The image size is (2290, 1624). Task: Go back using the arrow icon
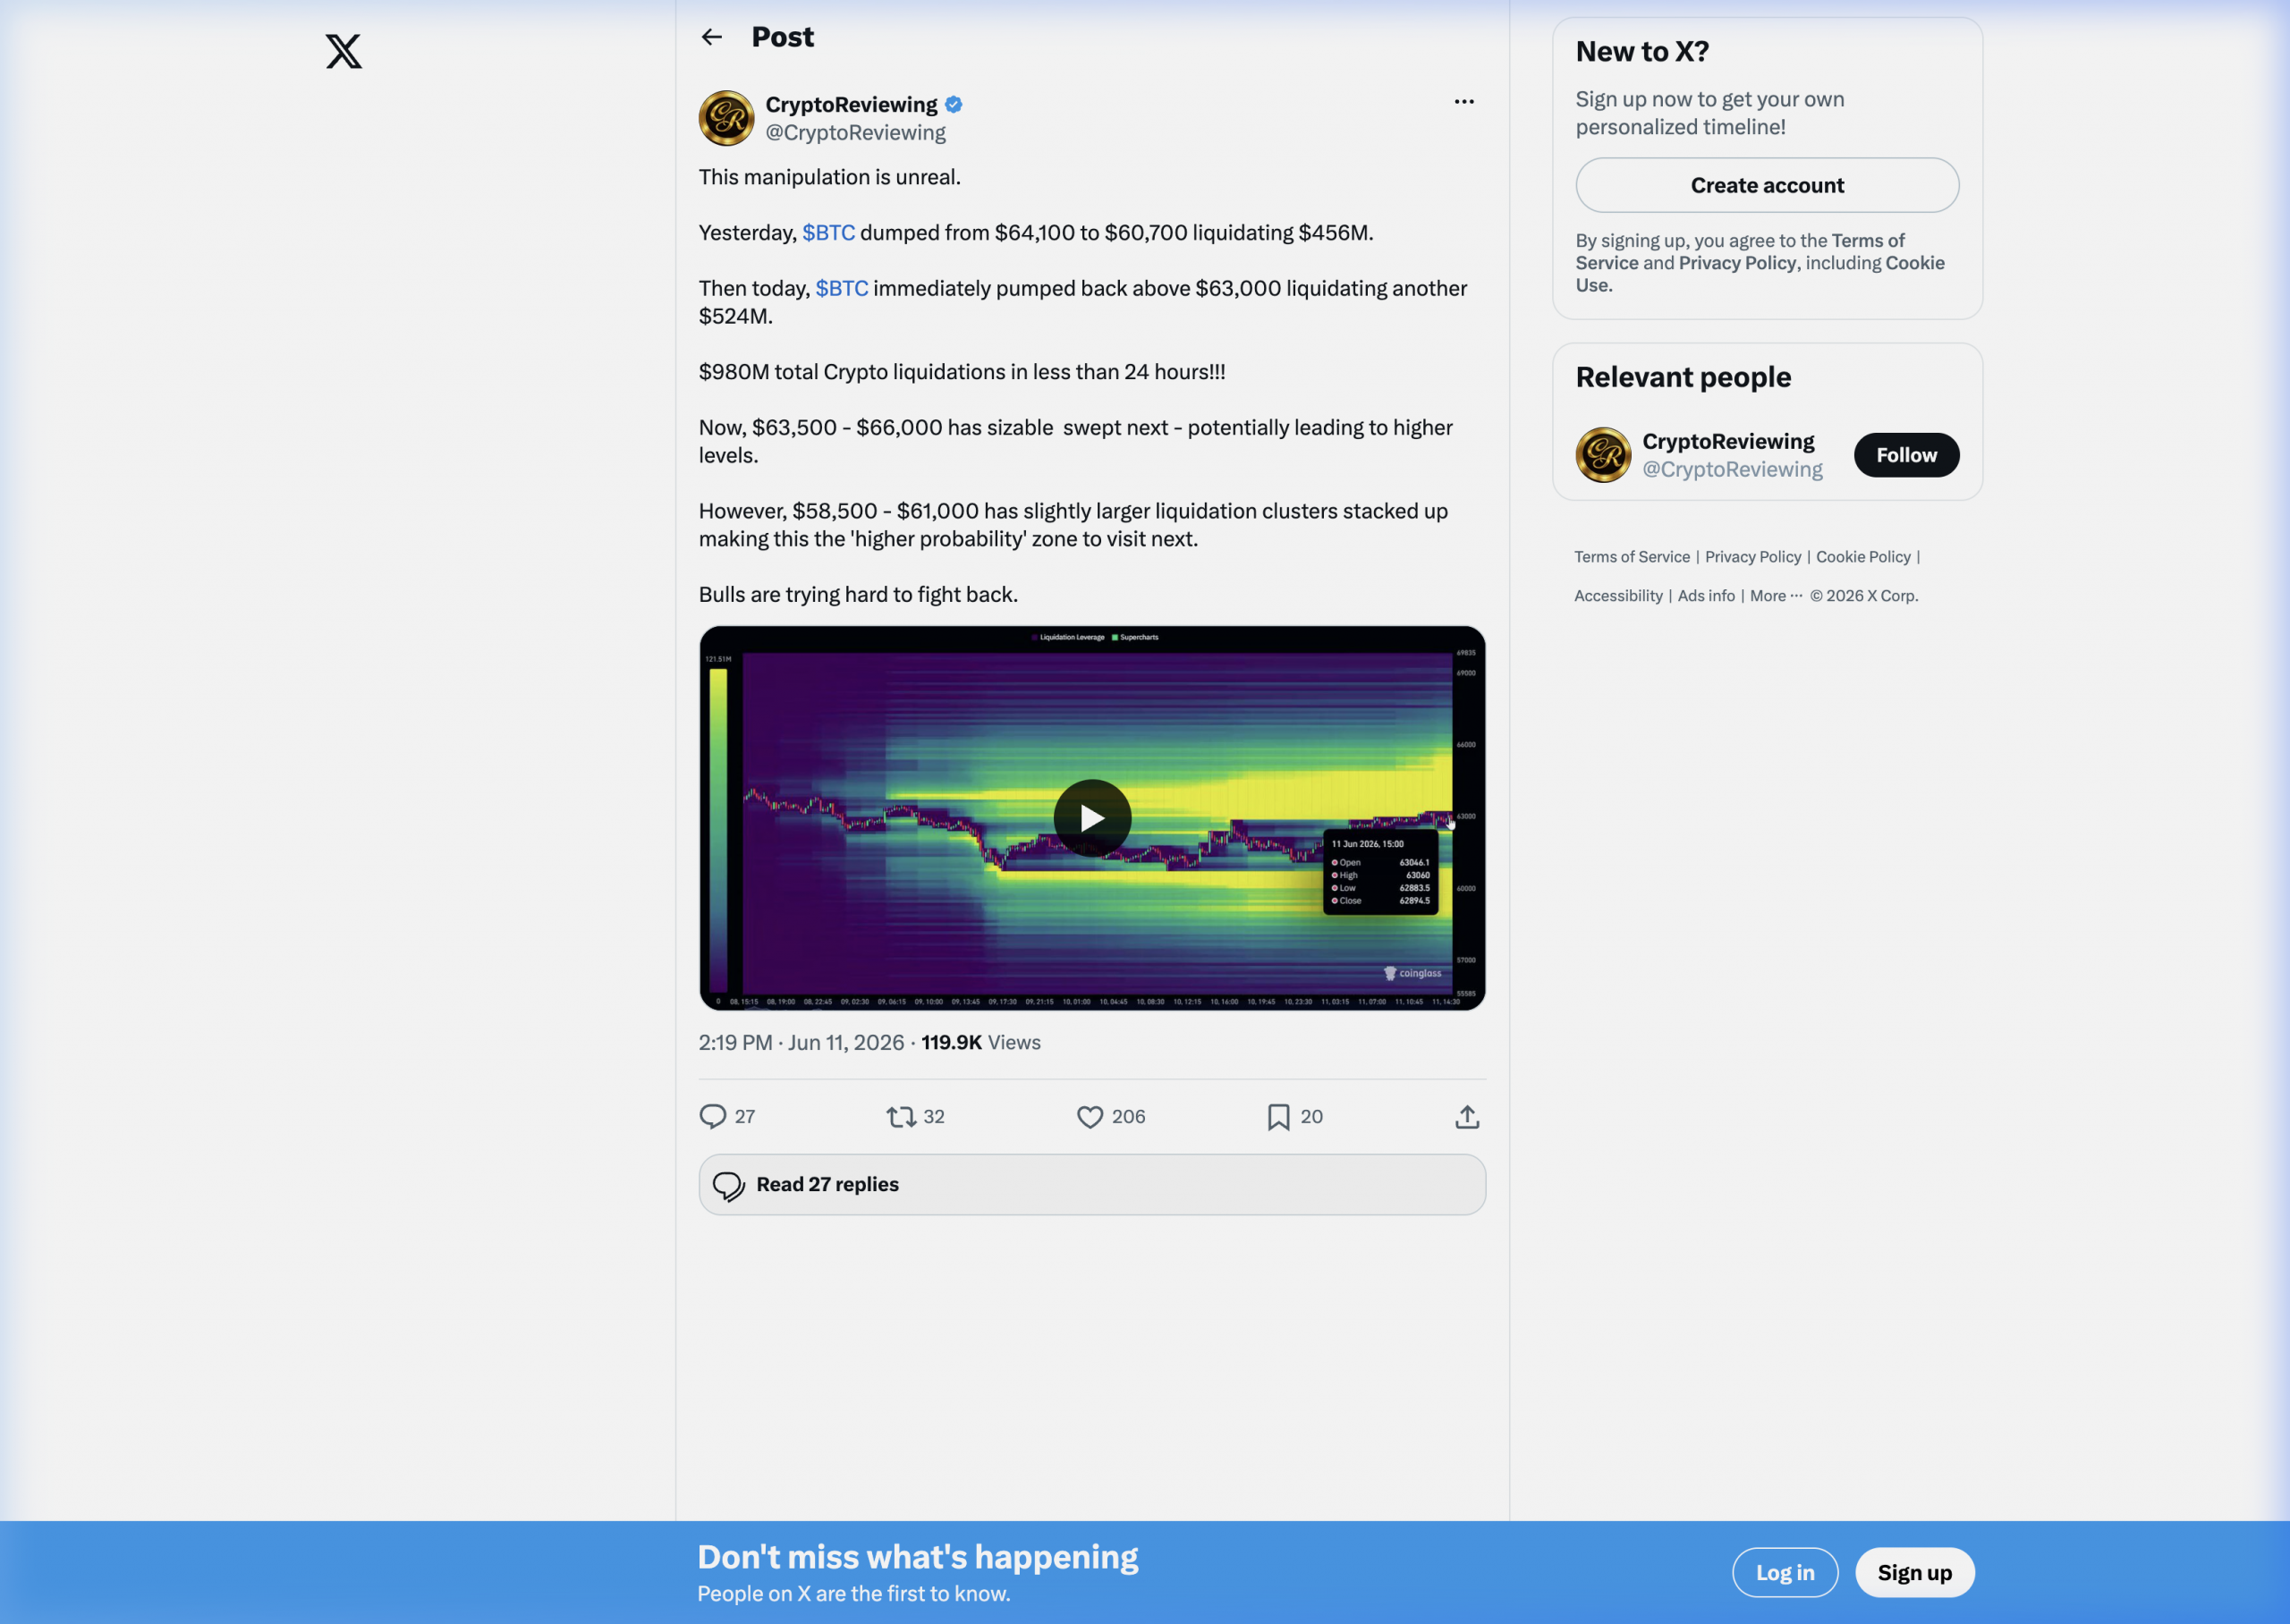[711, 37]
